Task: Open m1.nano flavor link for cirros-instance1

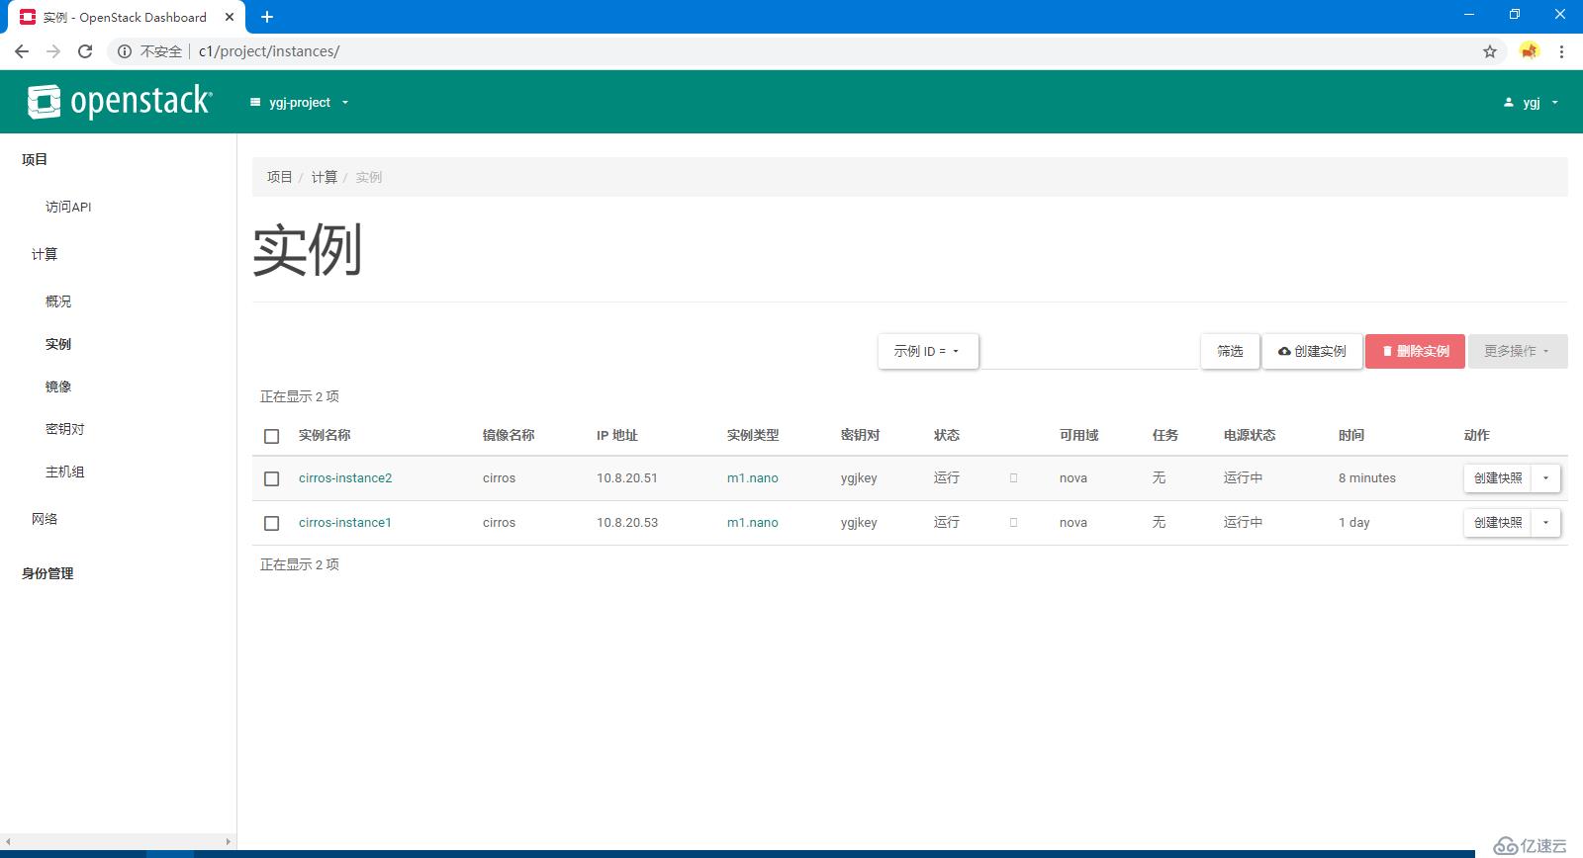Action: (x=753, y=522)
